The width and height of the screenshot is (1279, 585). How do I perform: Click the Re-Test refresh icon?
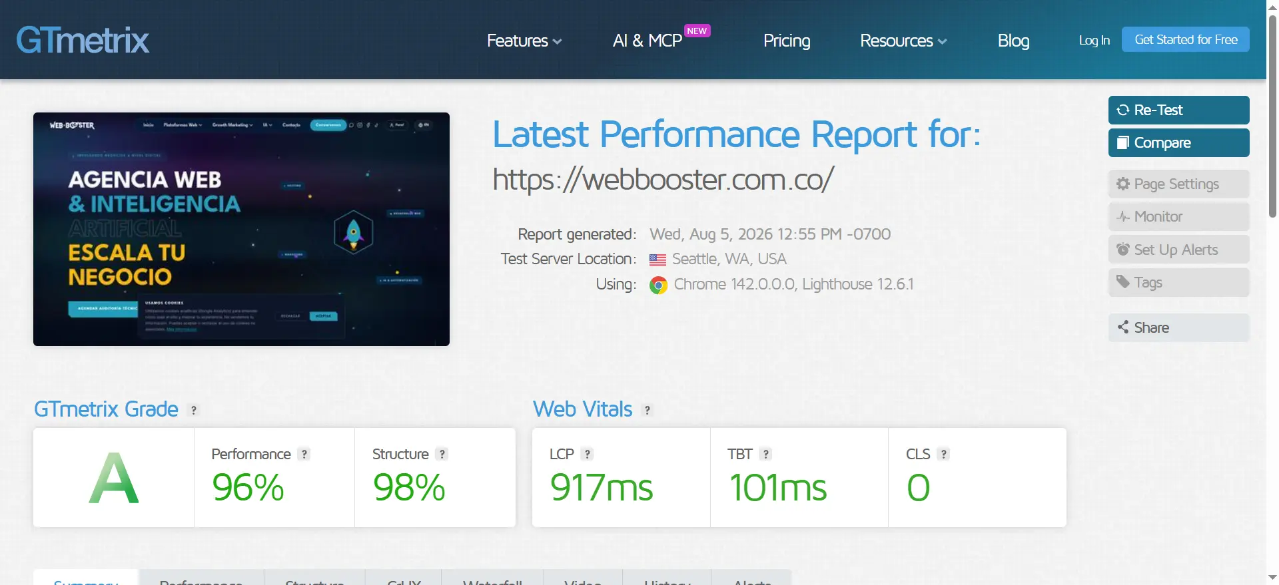point(1123,110)
